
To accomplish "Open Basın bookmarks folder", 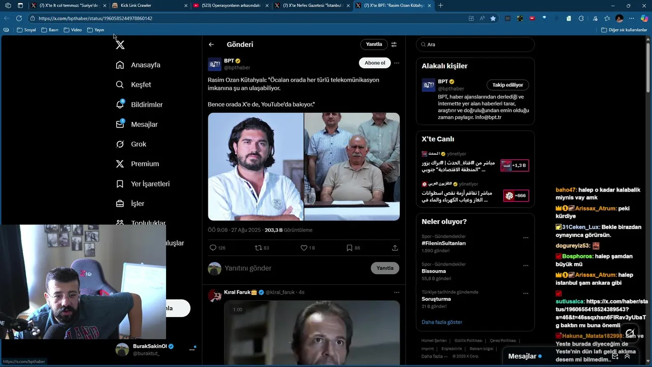I will click(x=49, y=30).
